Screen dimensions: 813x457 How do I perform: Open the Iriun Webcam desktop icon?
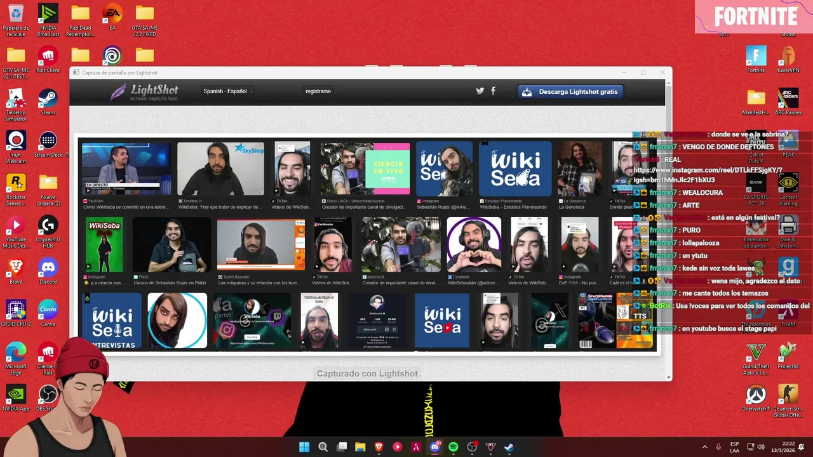[16, 147]
